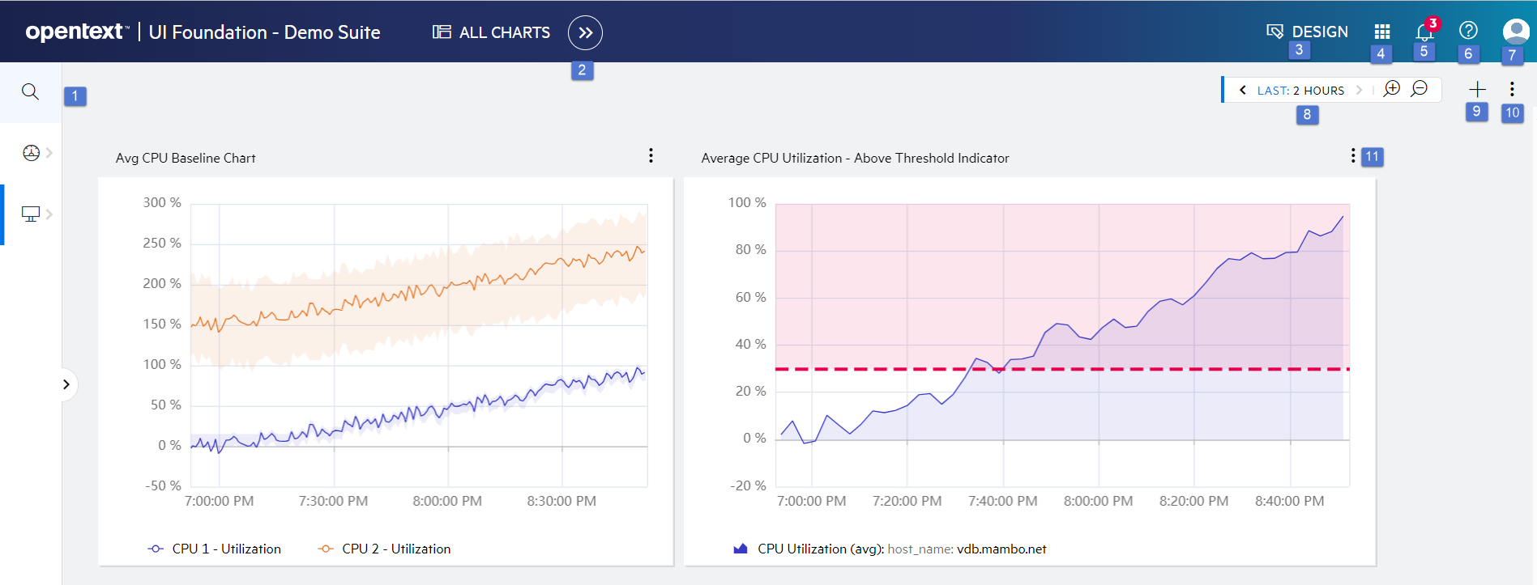Add a new item with plus icon
This screenshot has height=585, width=1537.
[x=1477, y=89]
